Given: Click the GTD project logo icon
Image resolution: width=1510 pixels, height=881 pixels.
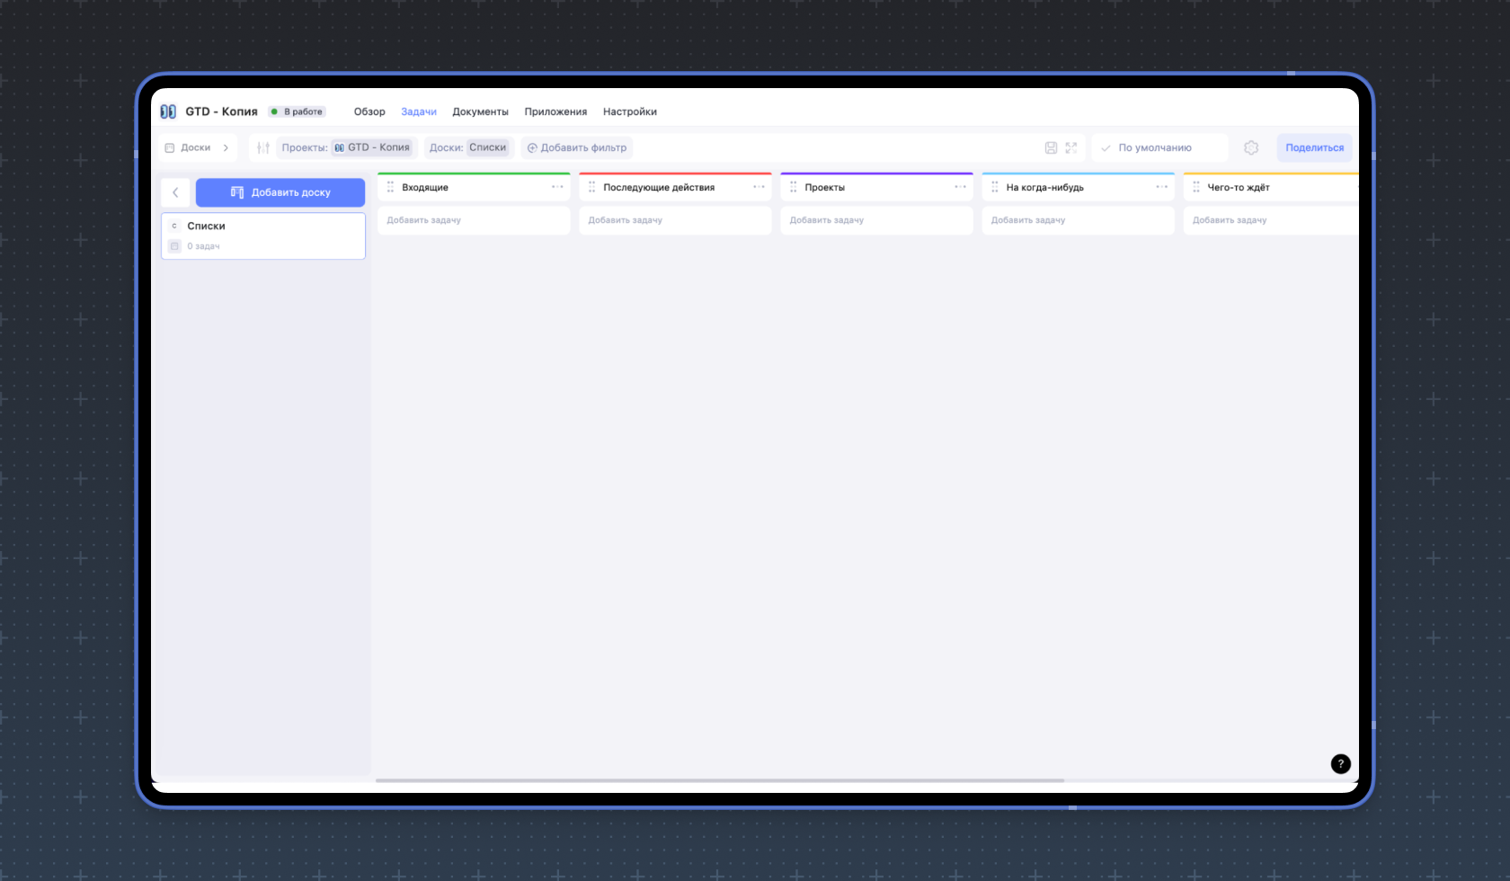Looking at the screenshot, I should pos(168,111).
